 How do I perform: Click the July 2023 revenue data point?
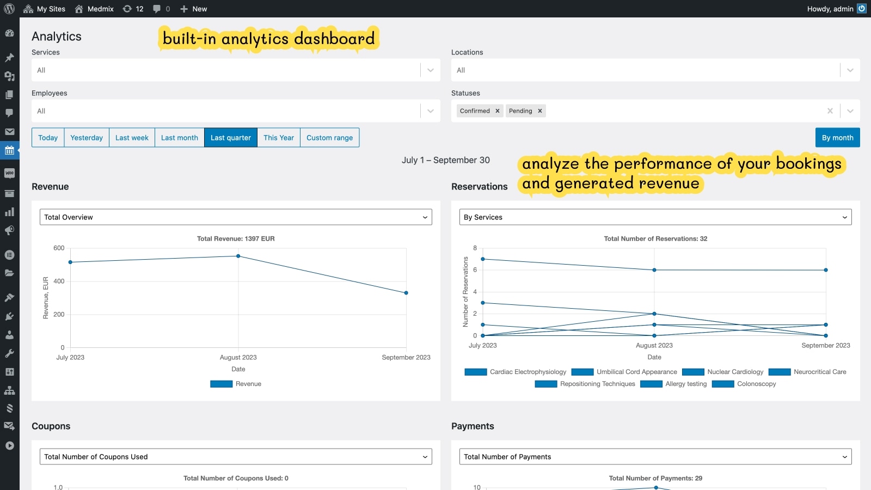pyautogui.click(x=70, y=262)
